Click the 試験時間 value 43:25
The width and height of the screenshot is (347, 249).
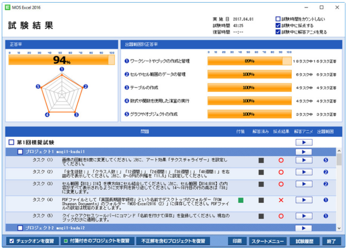(x=238, y=26)
